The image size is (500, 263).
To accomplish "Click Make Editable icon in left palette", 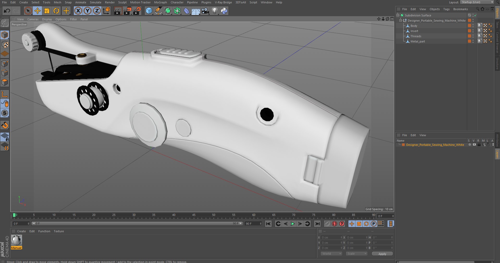I will [x=5, y=23].
